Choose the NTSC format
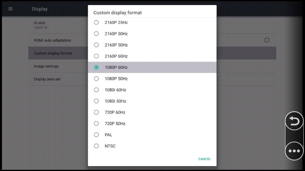305x171 pixels. click(x=96, y=146)
